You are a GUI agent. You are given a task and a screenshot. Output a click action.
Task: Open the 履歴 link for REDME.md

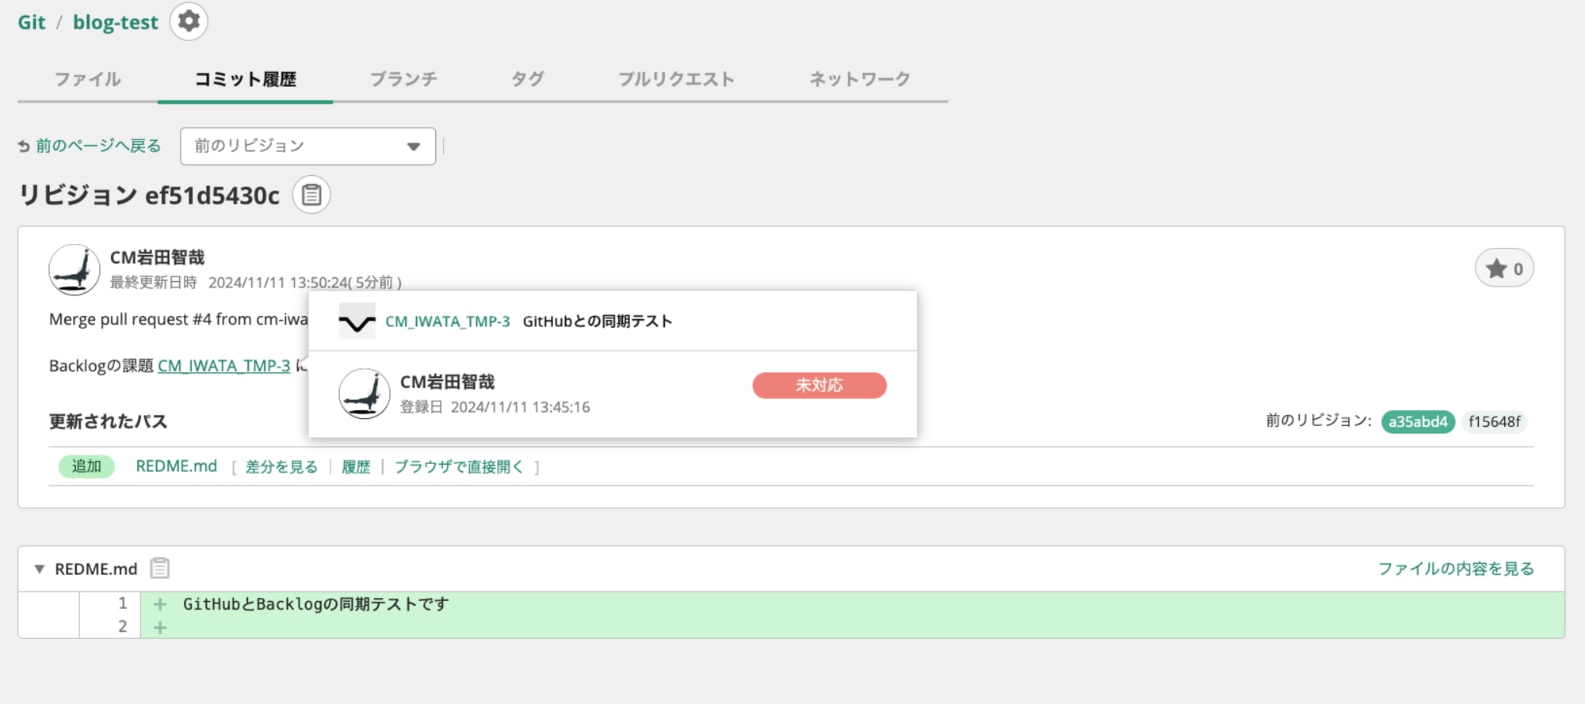(x=356, y=467)
